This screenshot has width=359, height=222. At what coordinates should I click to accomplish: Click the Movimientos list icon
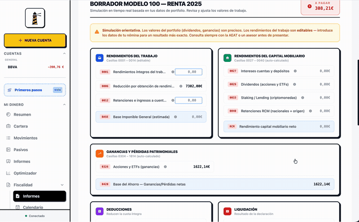[8, 138]
